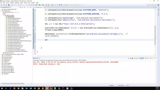Open the Run dropdown arrow

click(38, 5)
